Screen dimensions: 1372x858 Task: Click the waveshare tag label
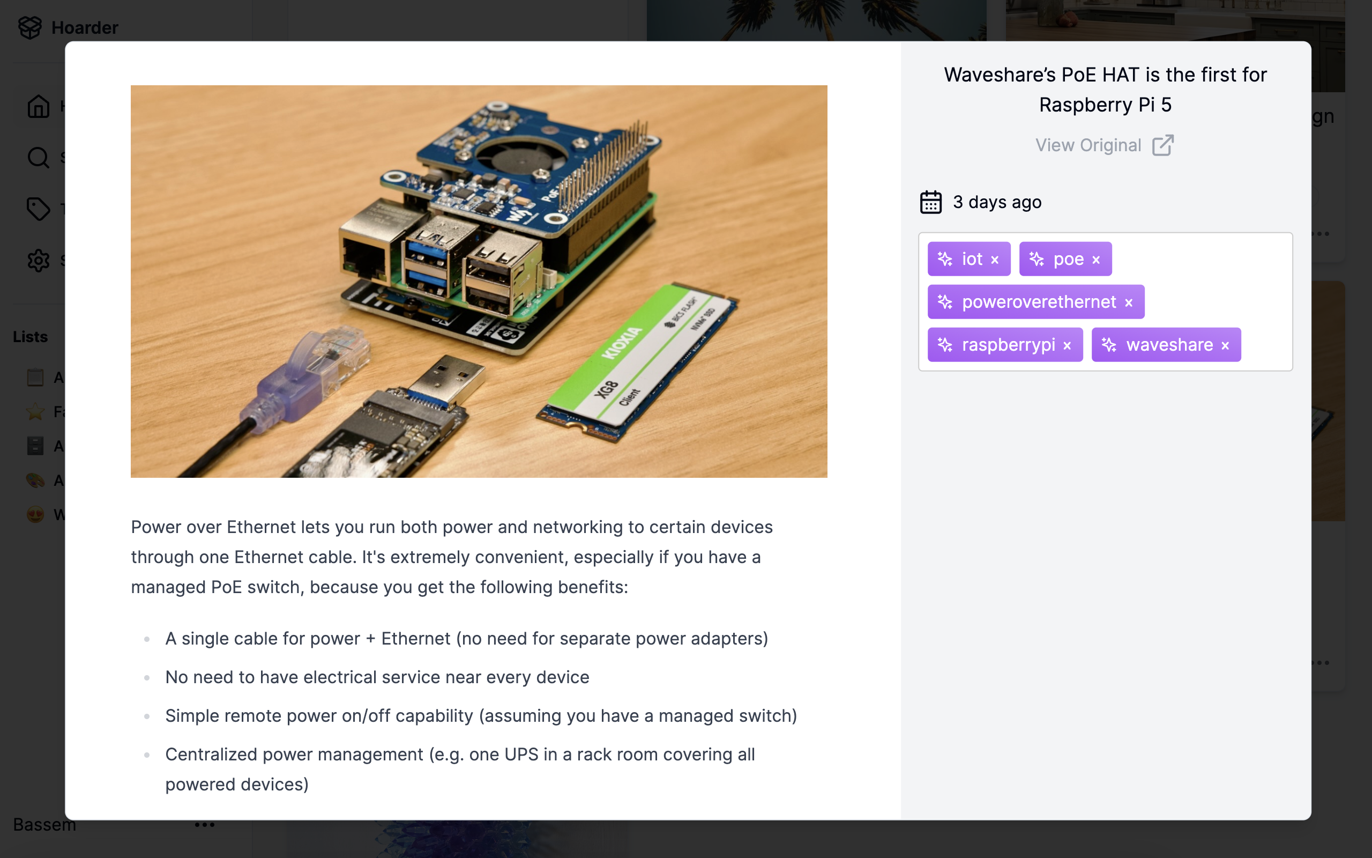coord(1169,345)
